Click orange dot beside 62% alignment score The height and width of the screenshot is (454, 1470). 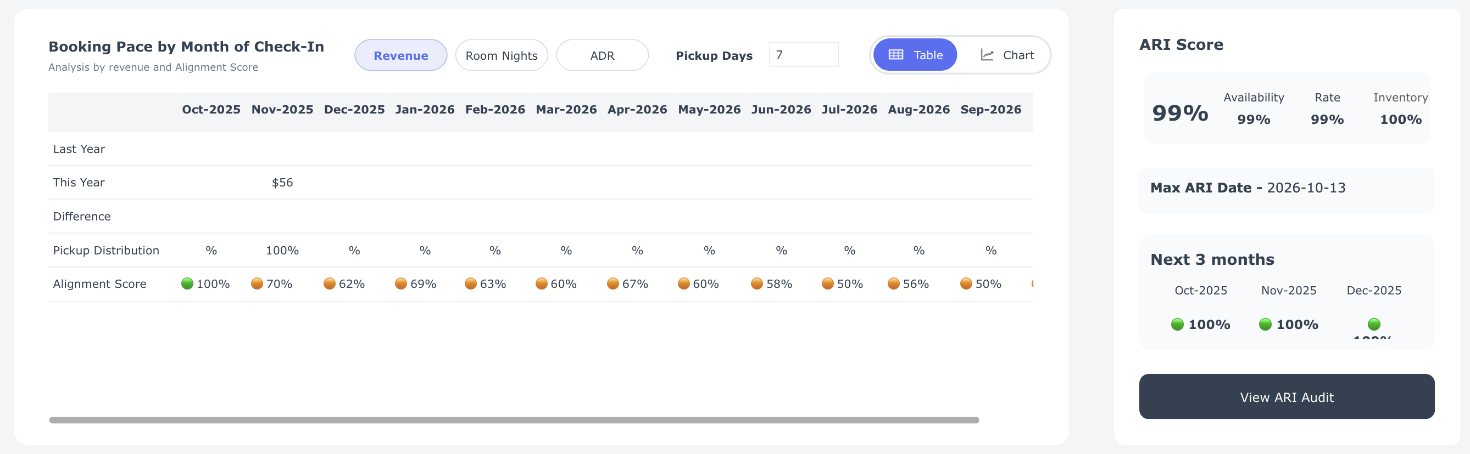pos(329,283)
